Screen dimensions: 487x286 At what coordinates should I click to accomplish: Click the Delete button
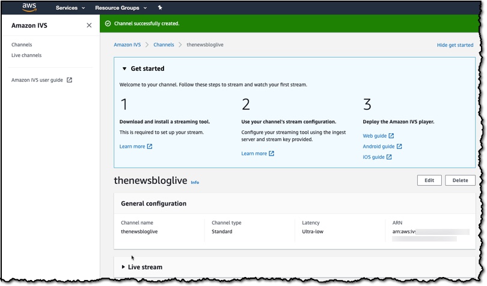460,180
